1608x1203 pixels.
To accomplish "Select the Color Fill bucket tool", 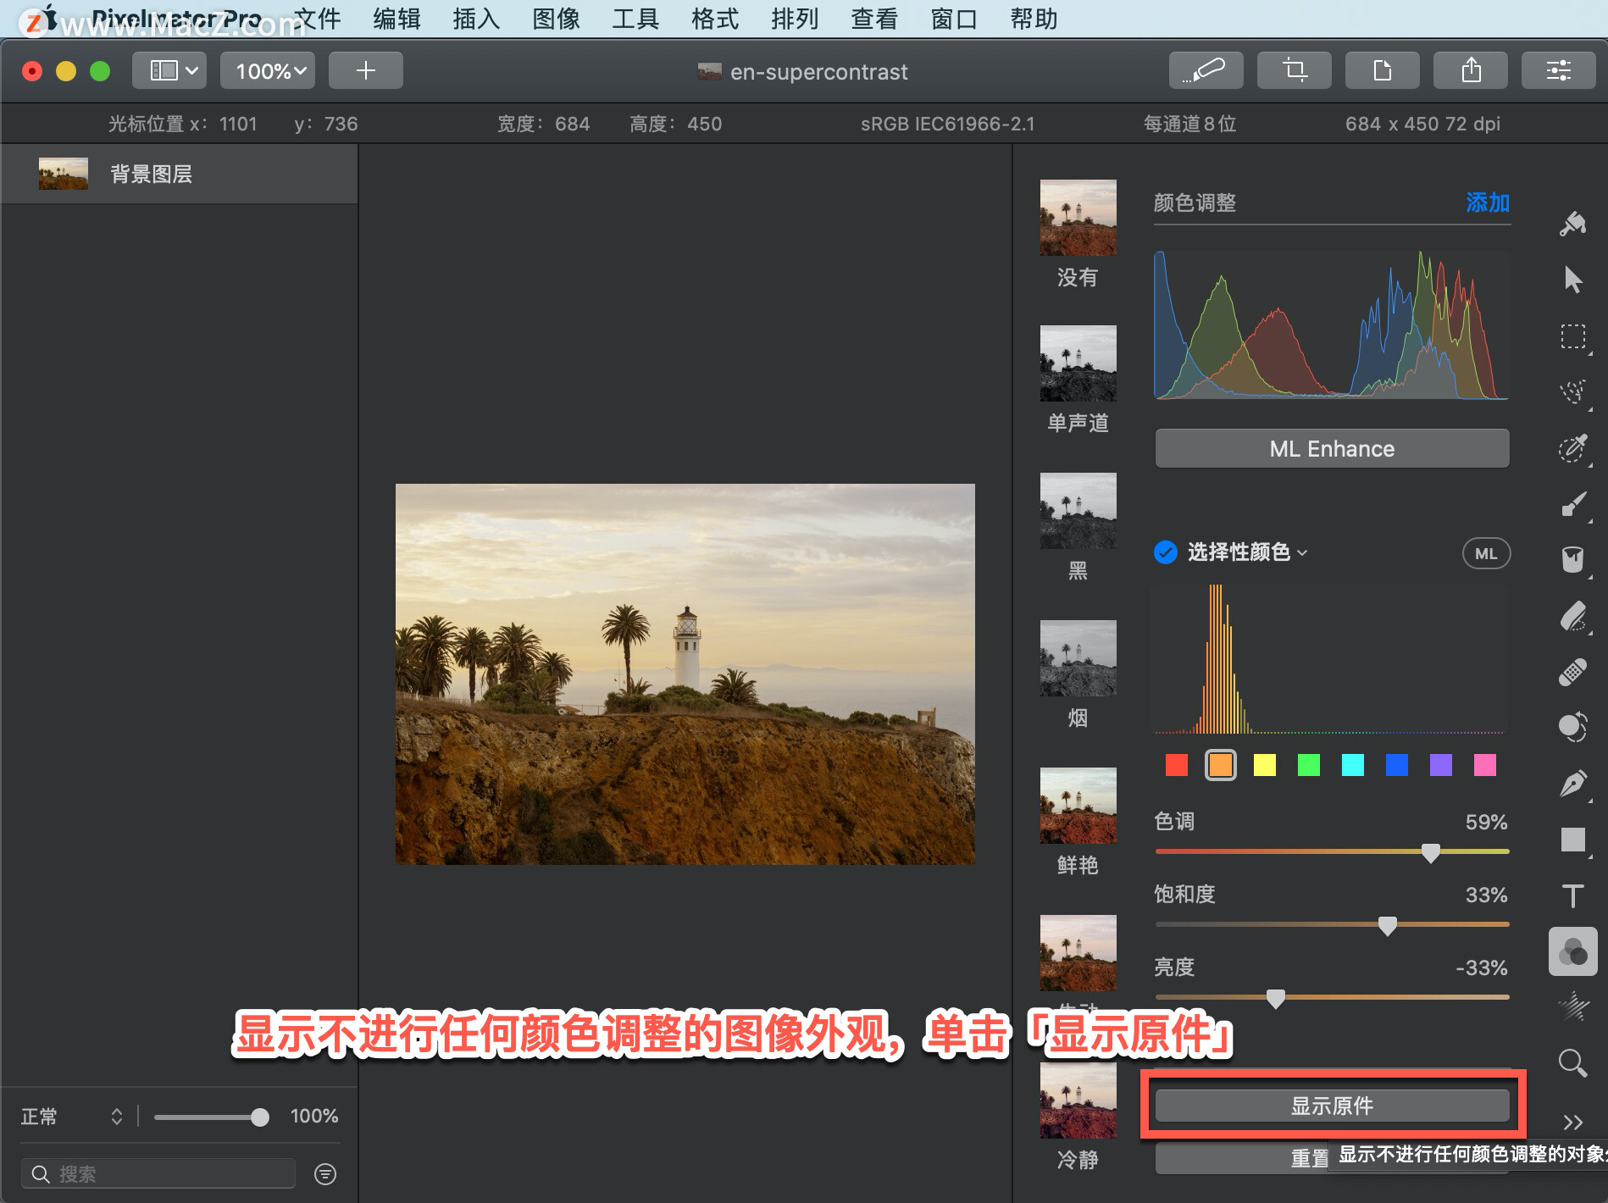I will tap(1573, 559).
